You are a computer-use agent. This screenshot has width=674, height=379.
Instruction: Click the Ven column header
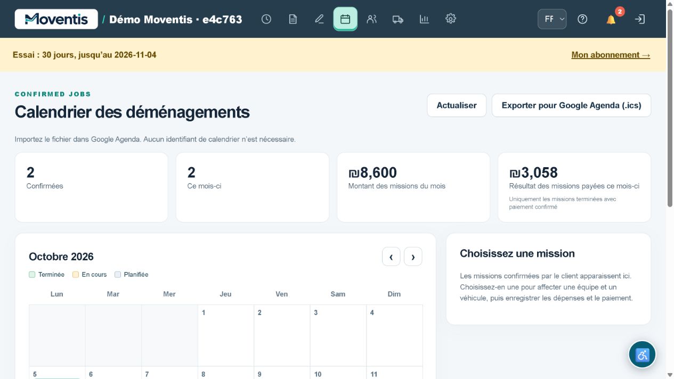282,294
